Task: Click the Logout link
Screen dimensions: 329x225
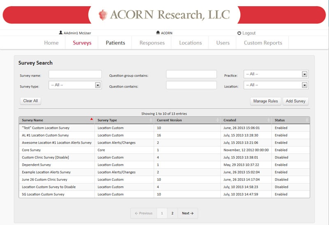Action: tap(249, 33)
